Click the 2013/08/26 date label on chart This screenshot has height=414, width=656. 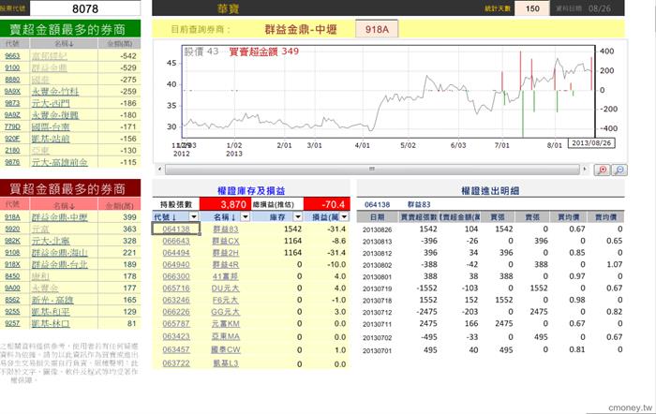pyautogui.click(x=591, y=143)
